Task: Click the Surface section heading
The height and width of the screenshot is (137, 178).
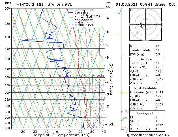Action: 146,59
